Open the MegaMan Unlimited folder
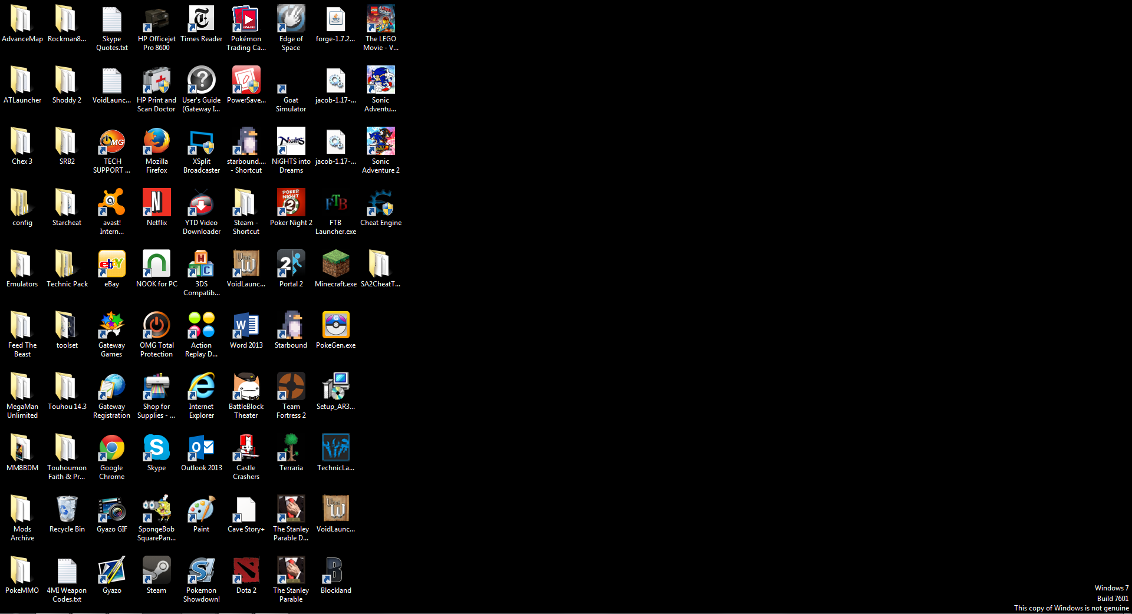The height and width of the screenshot is (614, 1132). point(22,387)
